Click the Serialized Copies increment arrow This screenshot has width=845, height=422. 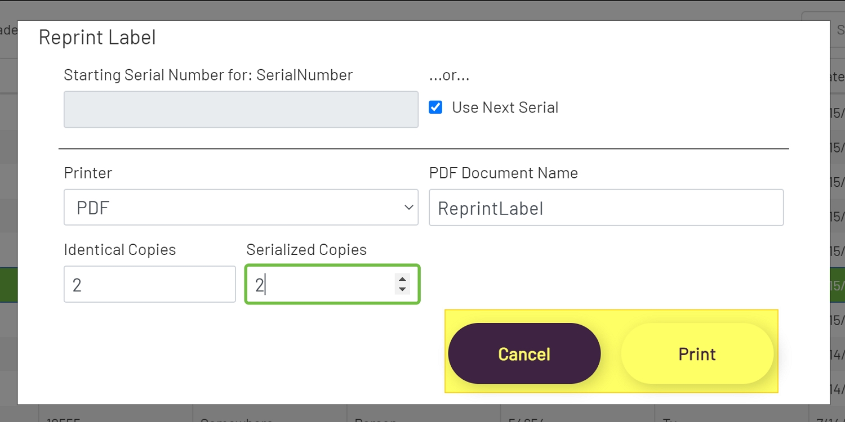(x=402, y=279)
